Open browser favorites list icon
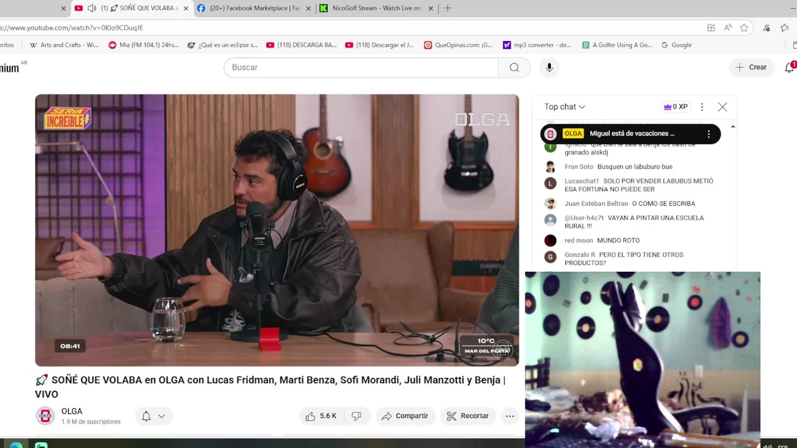 pos(785,27)
